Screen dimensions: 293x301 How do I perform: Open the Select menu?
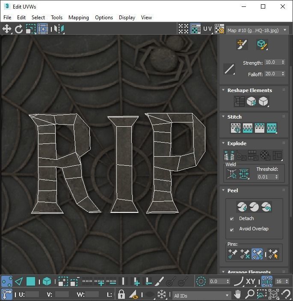pyautogui.click(x=38, y=18)
